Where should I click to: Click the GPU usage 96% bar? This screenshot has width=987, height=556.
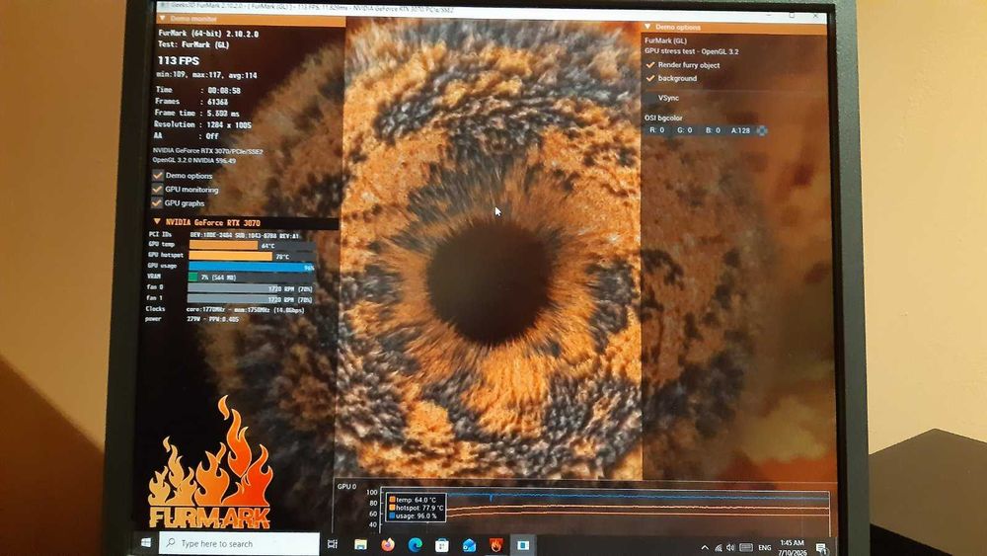(252, 267)
